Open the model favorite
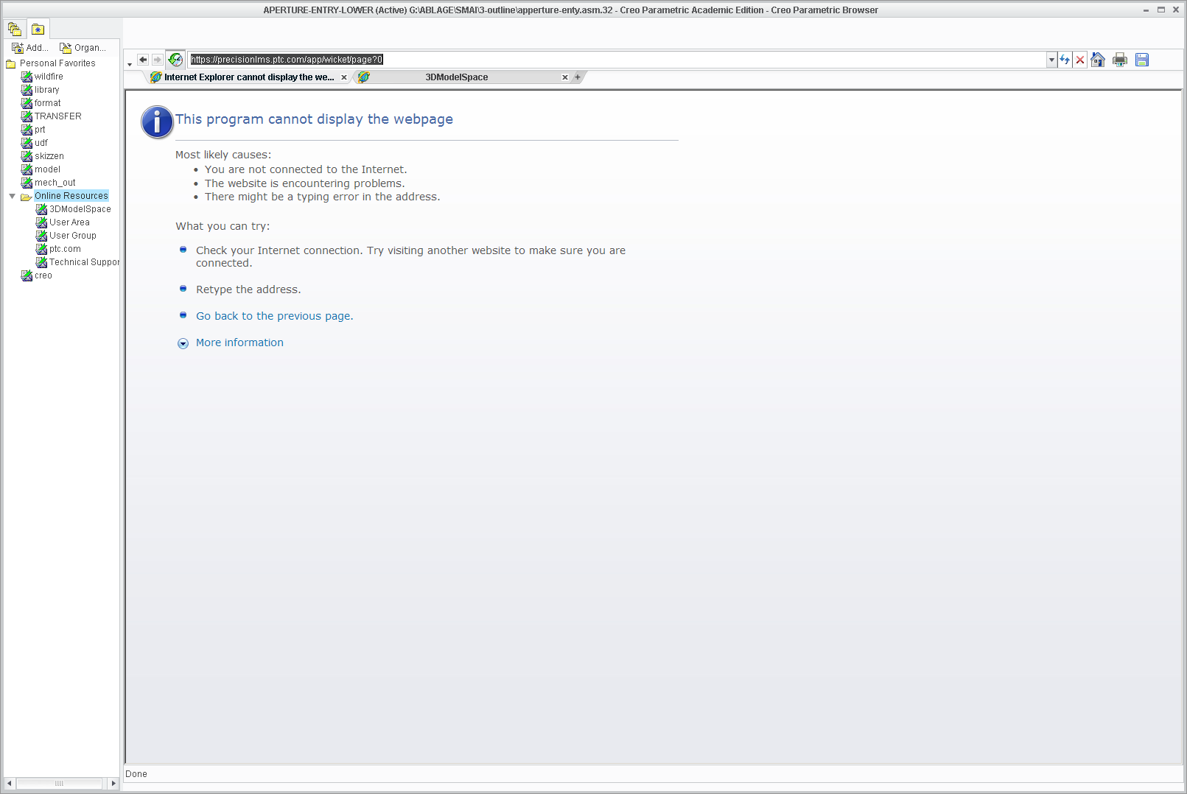The width and height of the screenshot is (1187, 794). tap(47, 169)
